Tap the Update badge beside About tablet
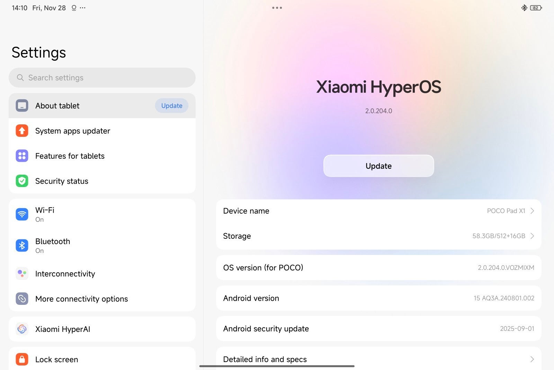This screenshot has width=554, height=370. pos(171,106)
